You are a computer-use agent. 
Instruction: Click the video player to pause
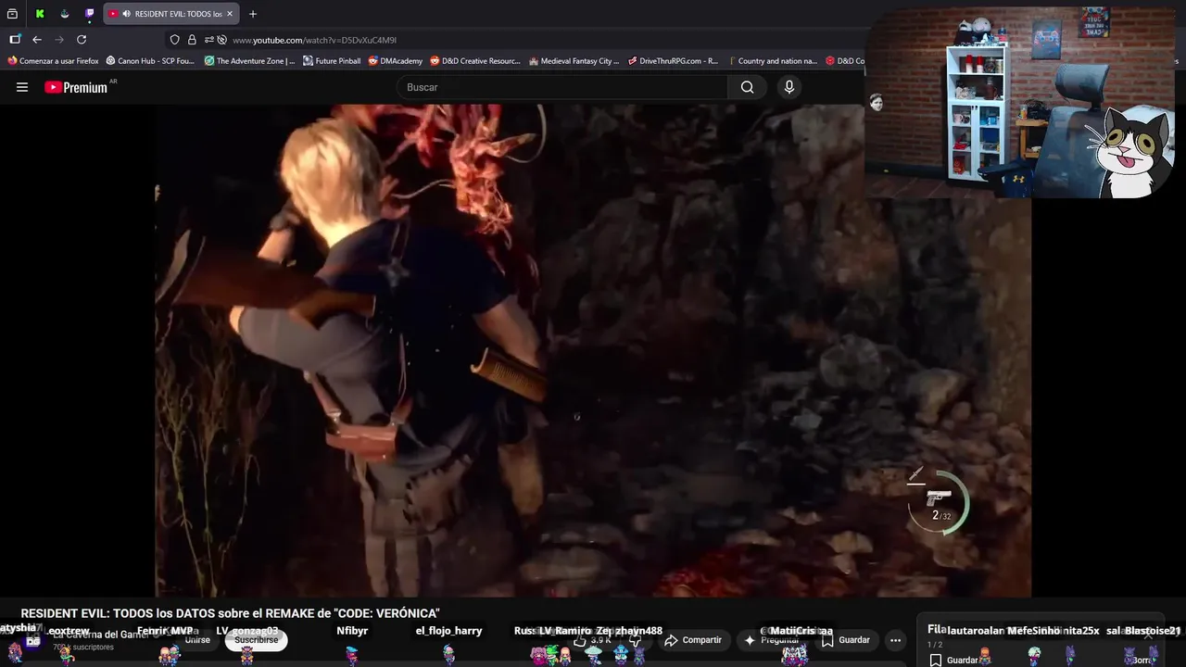pyautogui.click(x=593, y=350)
